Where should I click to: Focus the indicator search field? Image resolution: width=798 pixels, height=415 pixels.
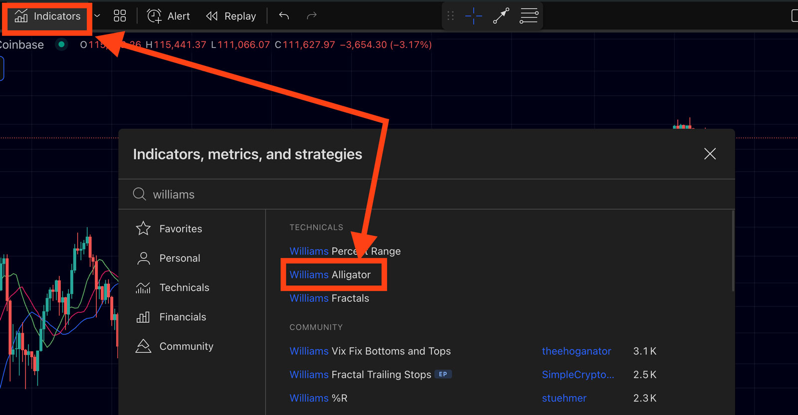pyautogui.click(x=426, y=195)
